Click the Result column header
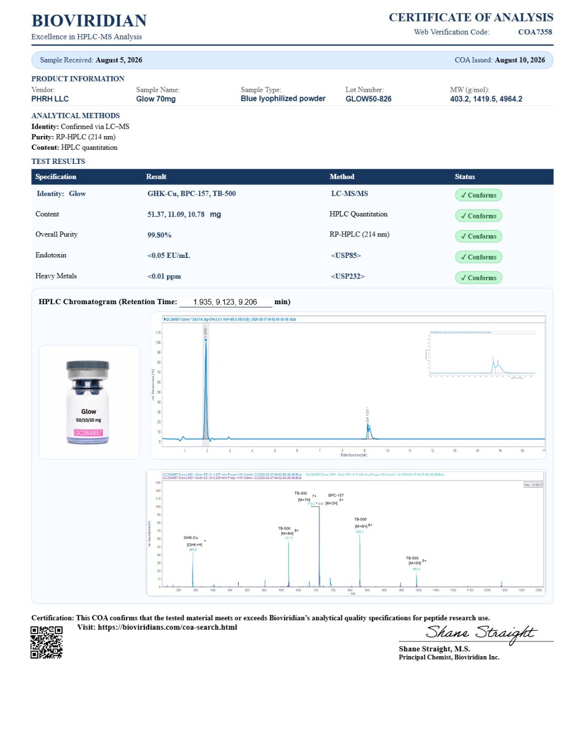Image resolution: width=578 pixels, height=748 pixels. [156, 176]
